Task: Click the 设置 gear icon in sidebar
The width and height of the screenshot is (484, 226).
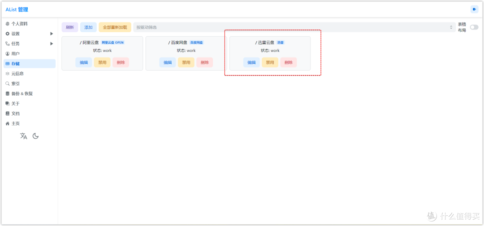Action: tap(8, 34)
